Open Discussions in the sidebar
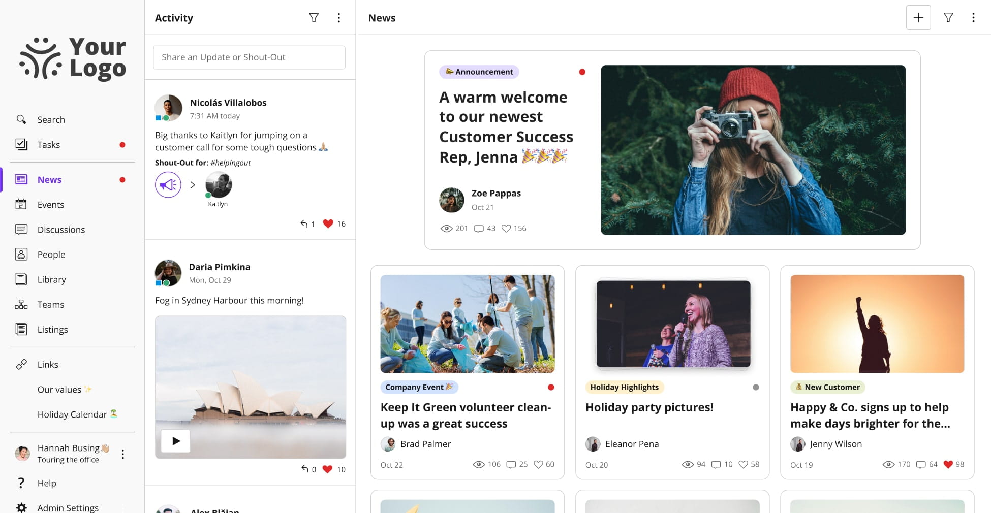 pos(61,230)
